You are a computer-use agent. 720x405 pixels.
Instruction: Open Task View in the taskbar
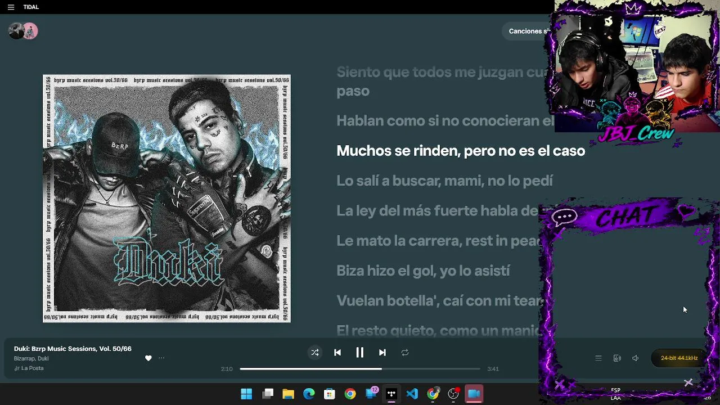tap(268, 394)
